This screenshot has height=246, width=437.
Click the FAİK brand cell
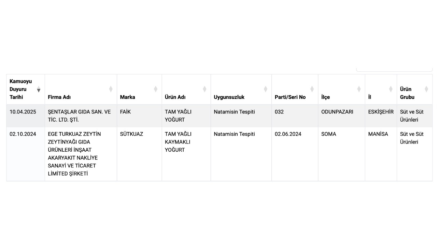[125, 112]
